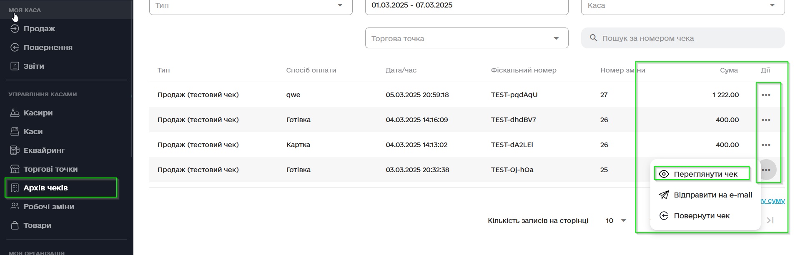Viewport: 795px width, 255px height.
Task: Select fiscal number TEST-Oj-hOa
Action: (512, 170)
